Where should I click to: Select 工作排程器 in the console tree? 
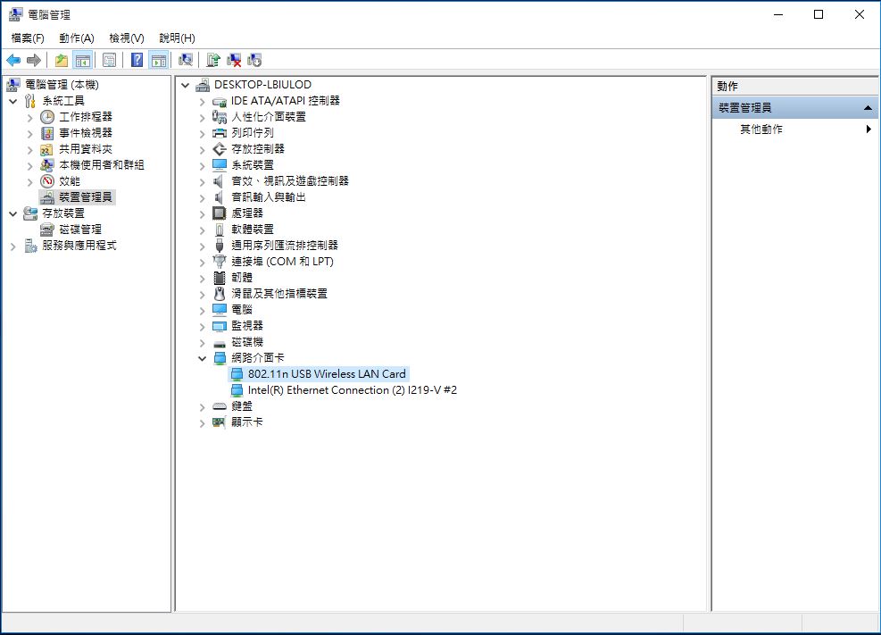click(86, 117)
